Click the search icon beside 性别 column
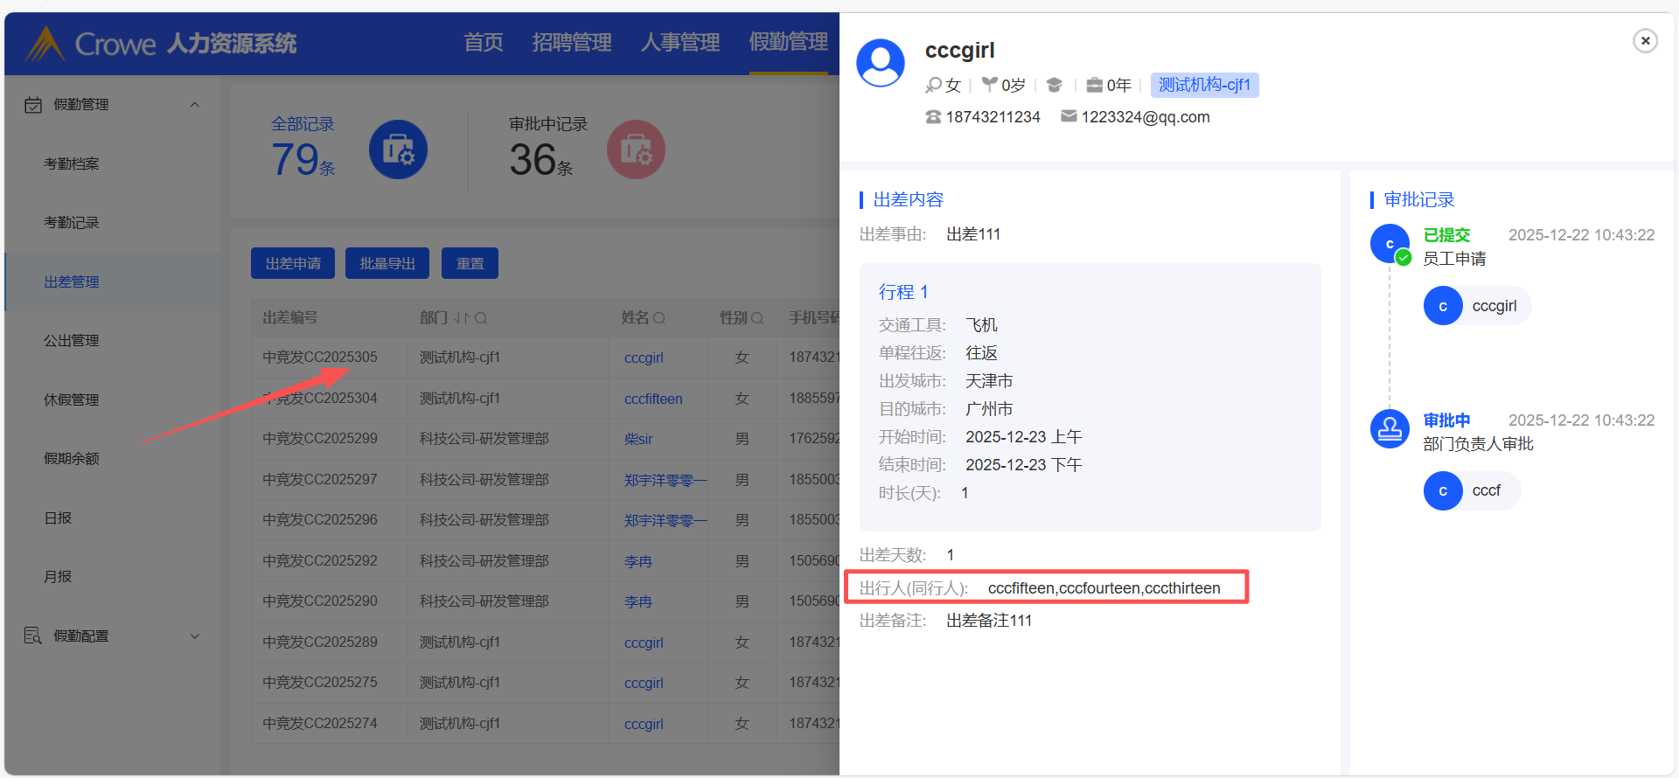Screen dimensions: 1679x778 [x=757, y=318]
